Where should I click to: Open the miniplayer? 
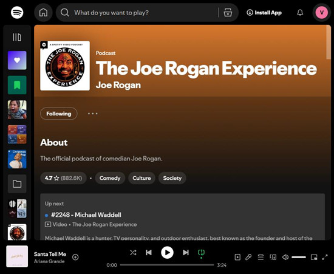coord(314,257)
